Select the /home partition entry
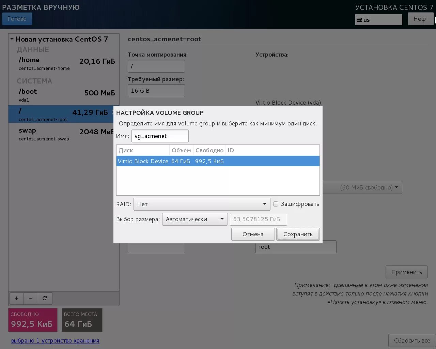This screenshot has height=349, width=436. tap(64, 63)
